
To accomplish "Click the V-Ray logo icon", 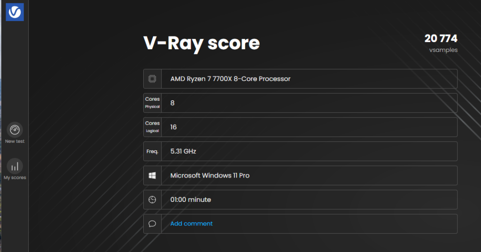I will click(15, 12).
